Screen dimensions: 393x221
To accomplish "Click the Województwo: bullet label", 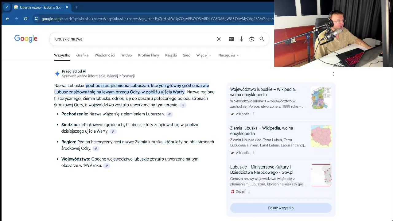I will coord(76,159).
